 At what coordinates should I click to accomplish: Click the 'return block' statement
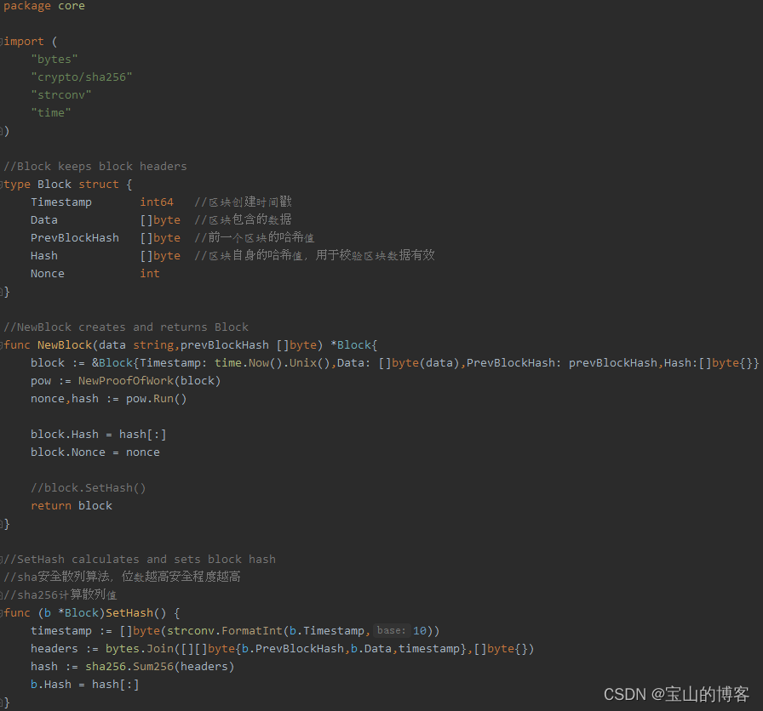tap(72, 506)
